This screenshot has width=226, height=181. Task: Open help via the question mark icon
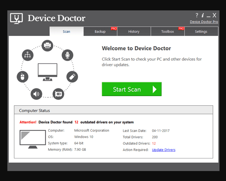click(197, 15)
